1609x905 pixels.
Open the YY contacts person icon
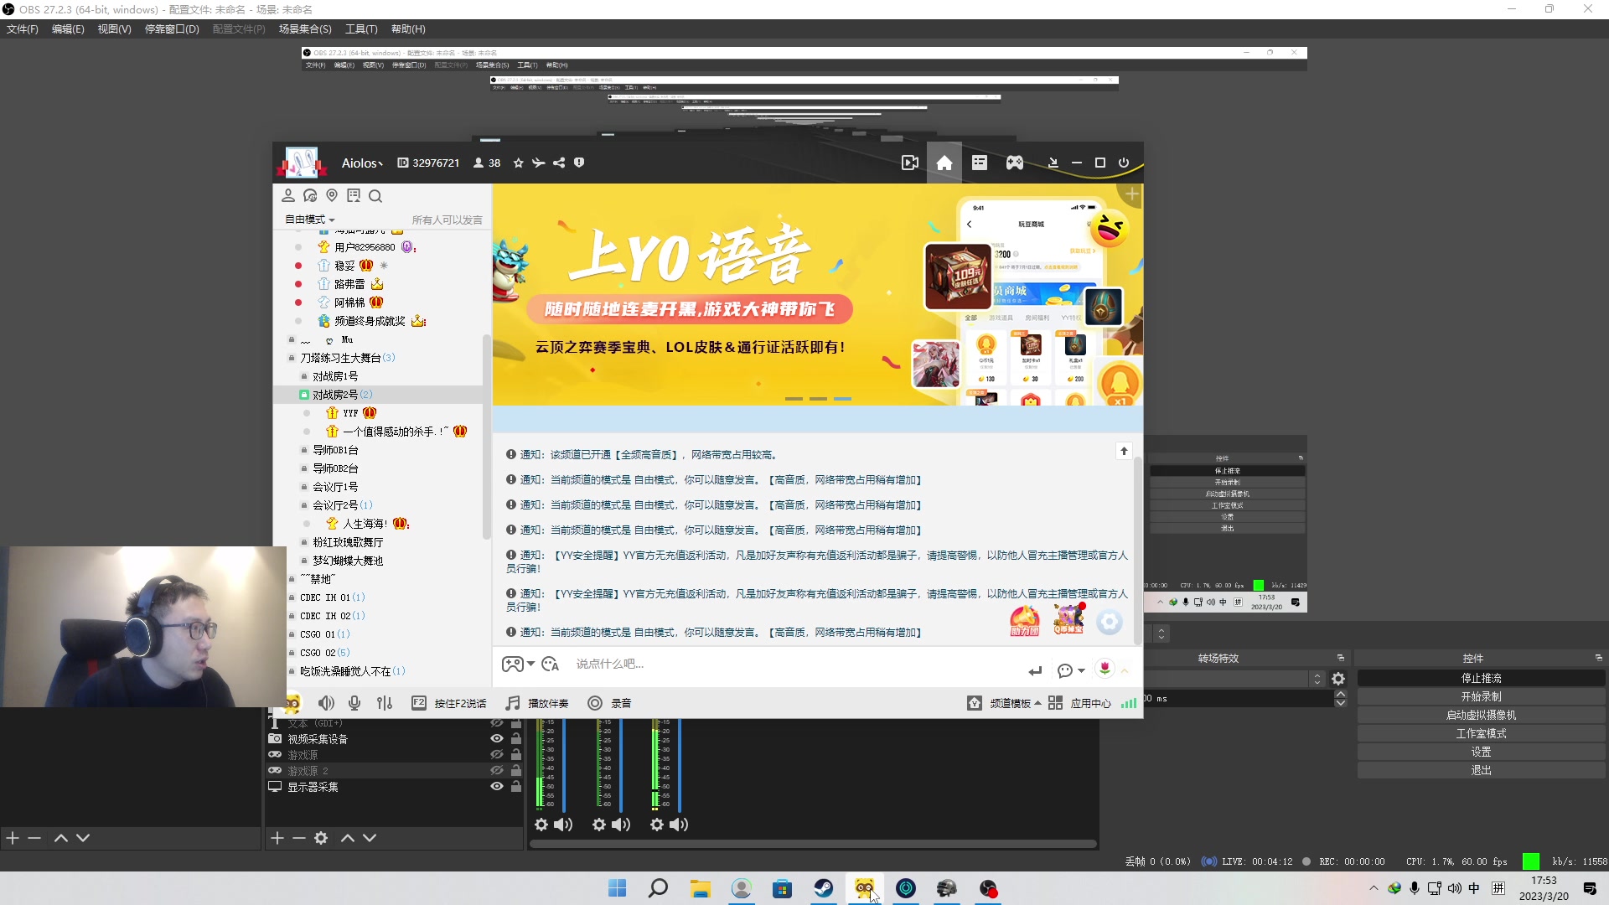[x=288, y=196]
